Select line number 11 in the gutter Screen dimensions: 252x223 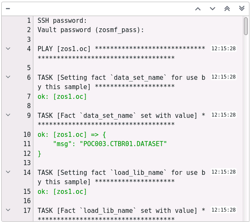[x=27, y=144]
